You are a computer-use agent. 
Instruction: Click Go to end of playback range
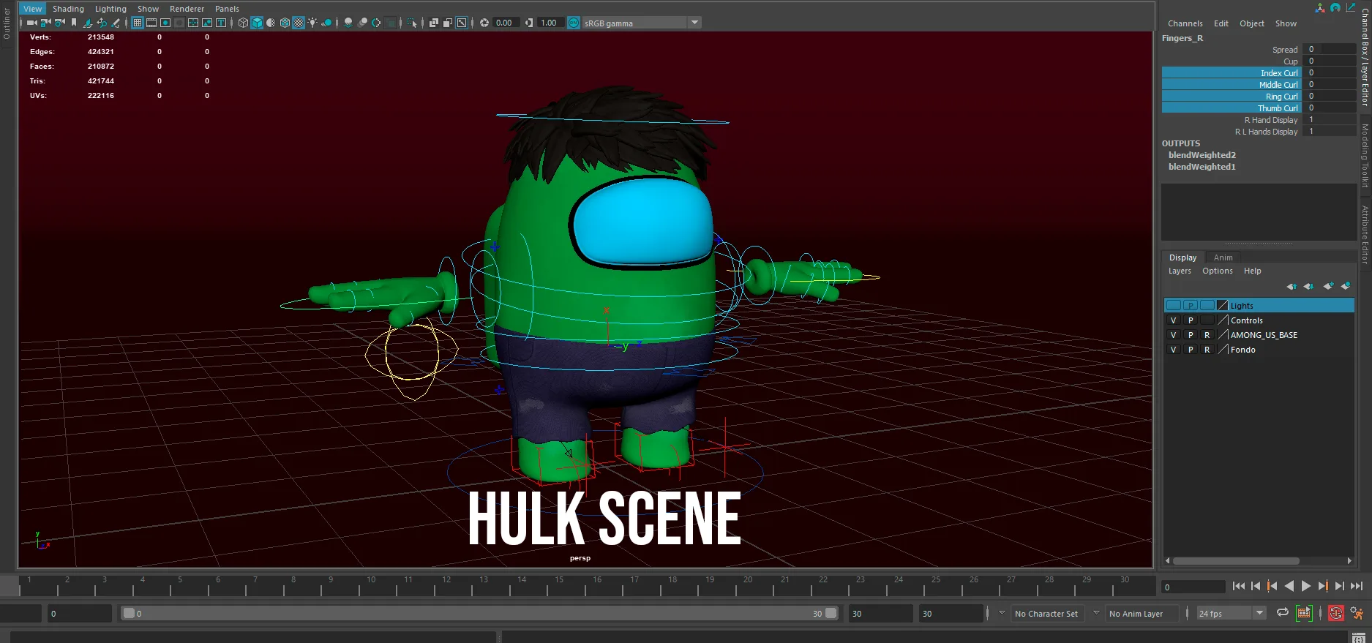point(1357,586)
